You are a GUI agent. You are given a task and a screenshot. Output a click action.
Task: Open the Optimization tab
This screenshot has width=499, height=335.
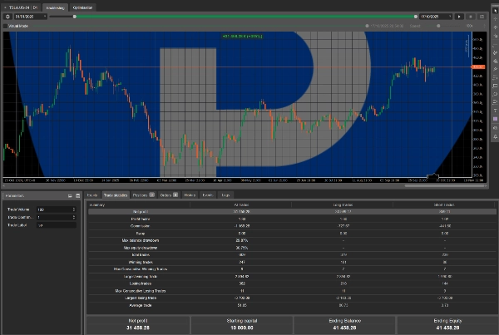[83, 6]
